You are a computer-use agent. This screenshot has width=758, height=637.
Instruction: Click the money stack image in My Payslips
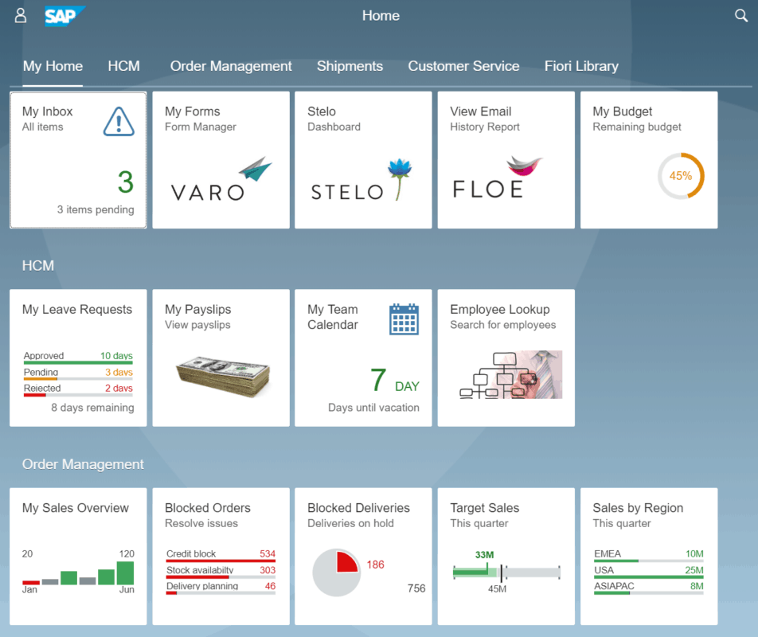(x=223, y=377)
